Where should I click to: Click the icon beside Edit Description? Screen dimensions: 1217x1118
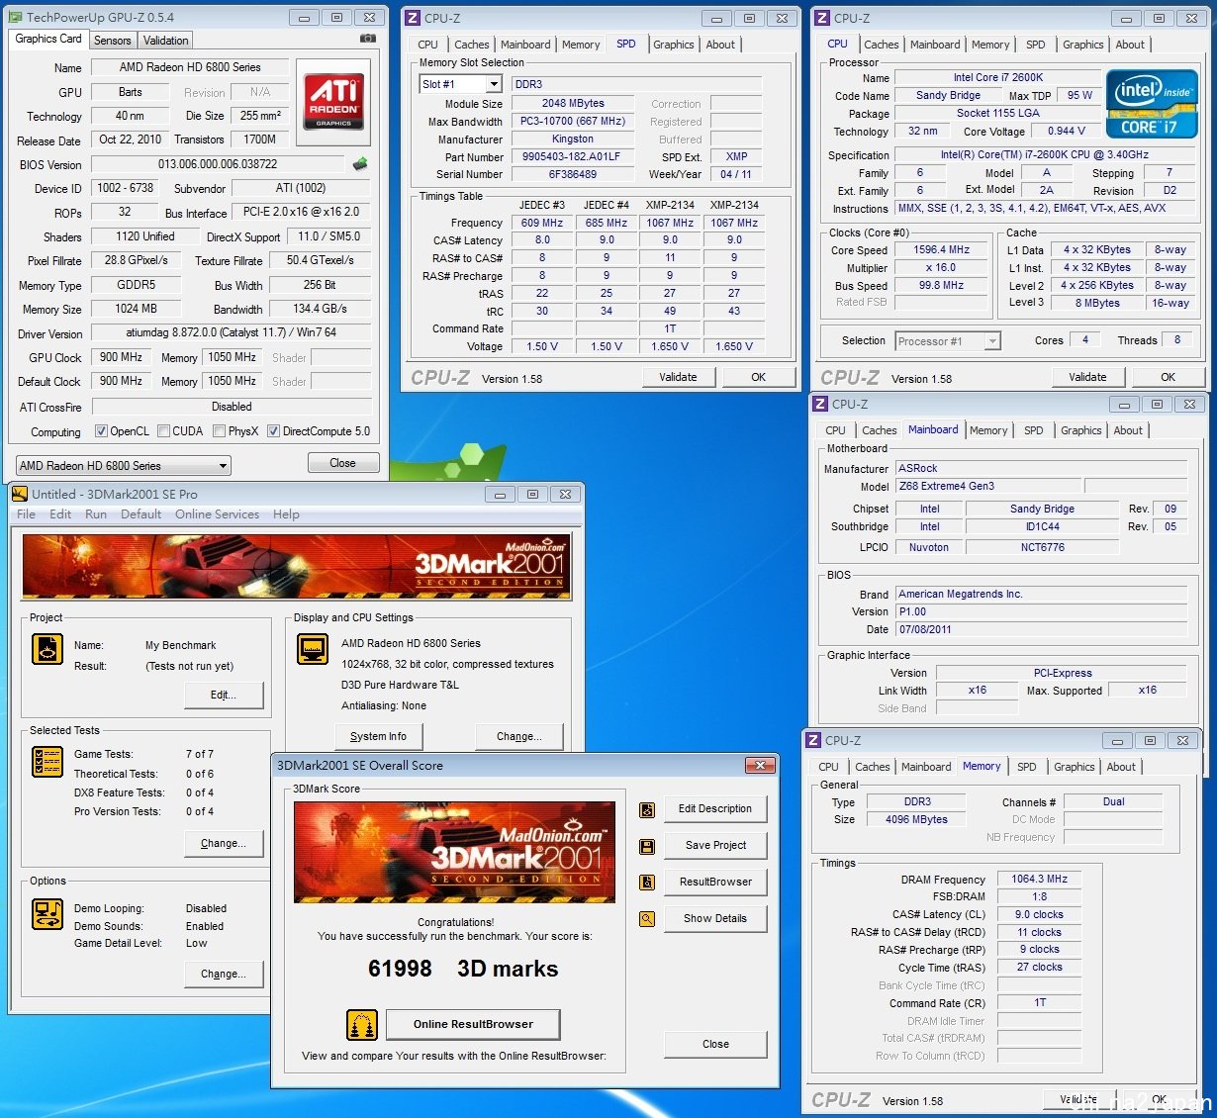pos(647,810)
